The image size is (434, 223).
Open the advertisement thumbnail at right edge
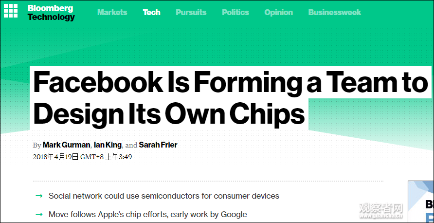421,202
